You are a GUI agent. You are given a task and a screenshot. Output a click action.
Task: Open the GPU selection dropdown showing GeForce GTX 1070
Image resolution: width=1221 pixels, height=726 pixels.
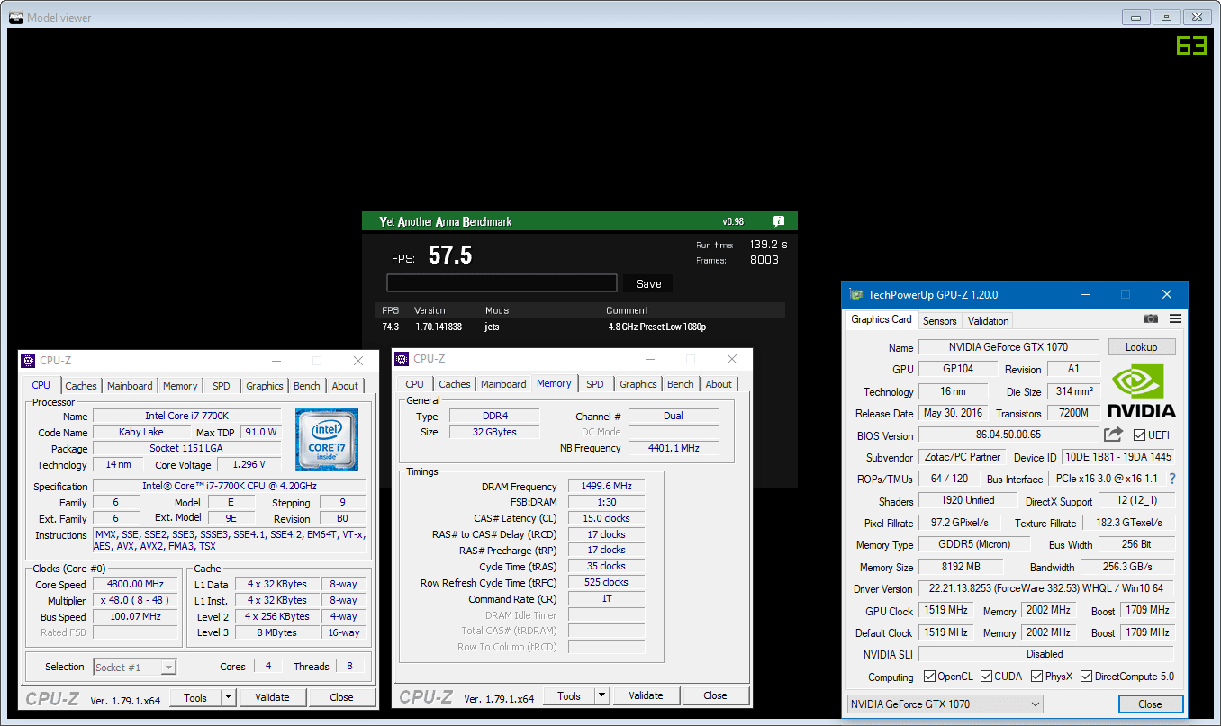coord(945,704)
